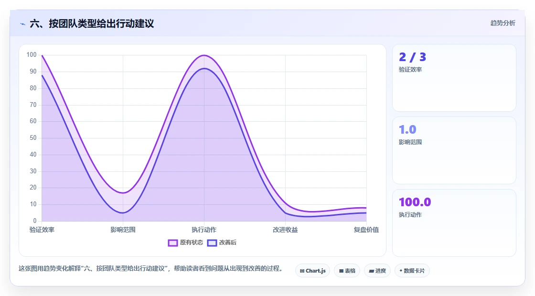Click the 原有状态 peak point at 执行动作

pos(204,55)
